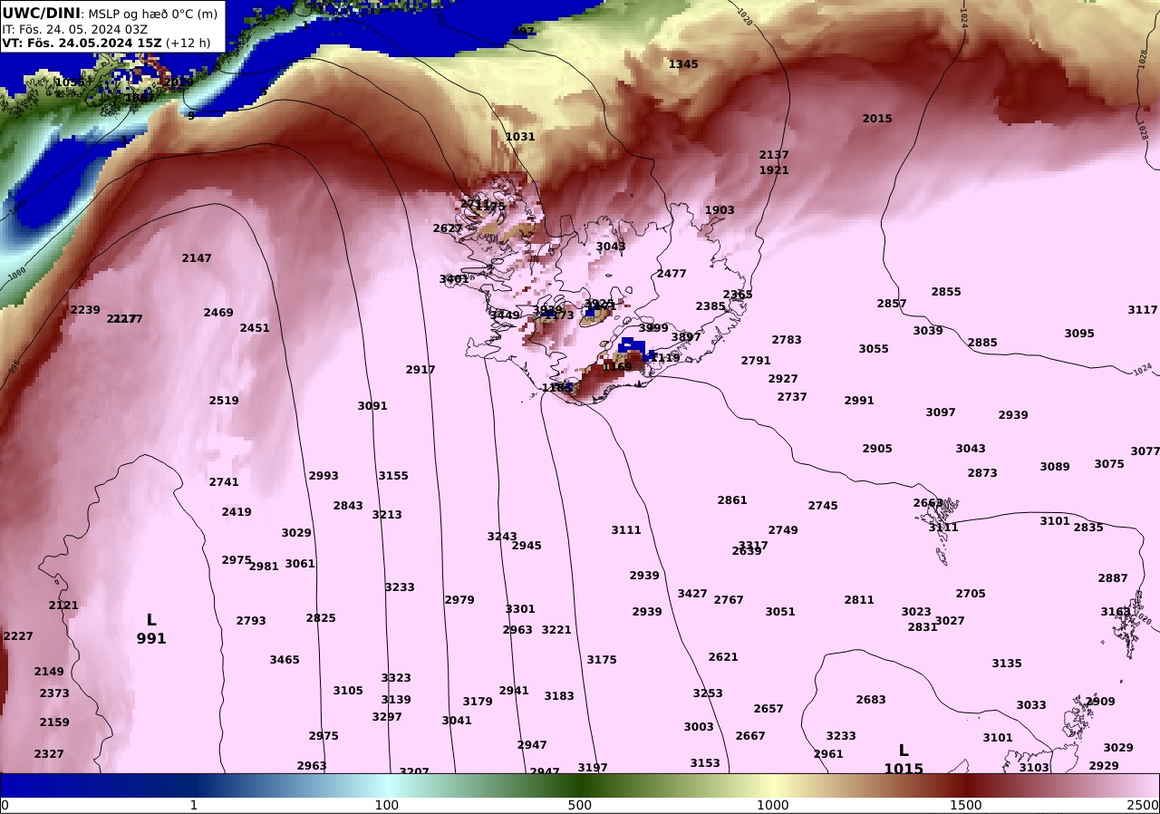Click the map value '3033'
The width and height of the screenshot is (1160, 814).
pos(1031,705)
